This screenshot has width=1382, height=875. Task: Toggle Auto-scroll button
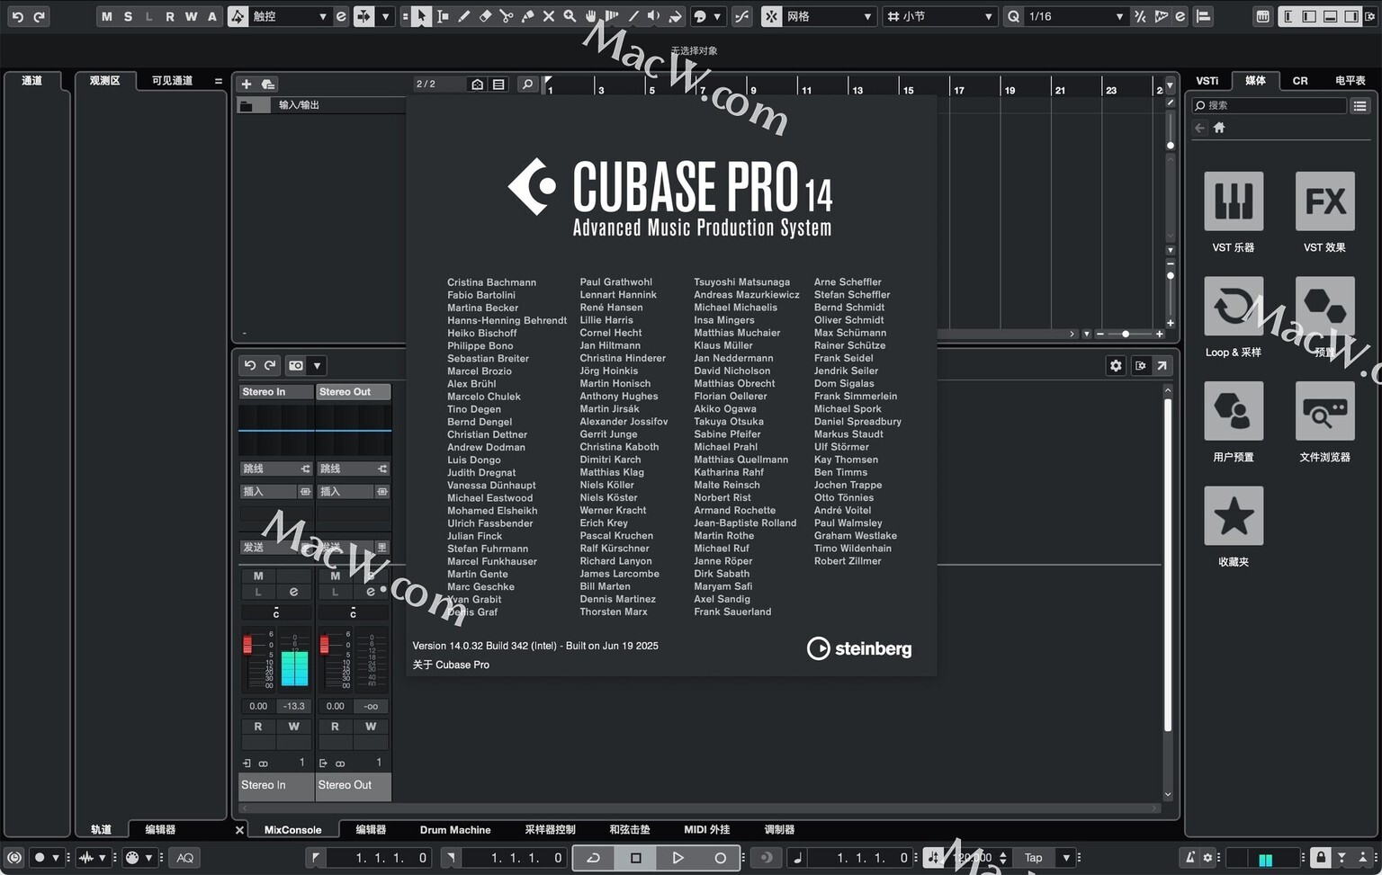(x=363, y=16)
